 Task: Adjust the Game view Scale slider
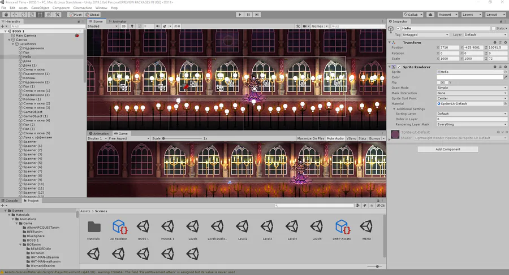coord(183,138)
